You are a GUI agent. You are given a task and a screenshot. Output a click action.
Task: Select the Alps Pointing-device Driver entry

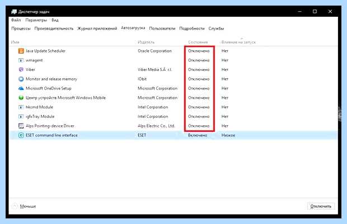[x=50, y=126]
